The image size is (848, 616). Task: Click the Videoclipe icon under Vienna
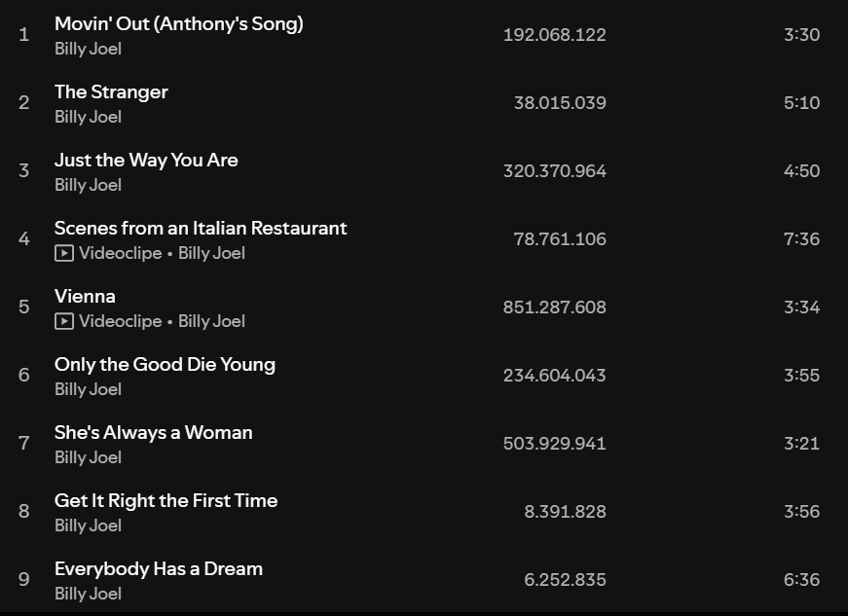[64, 321]
